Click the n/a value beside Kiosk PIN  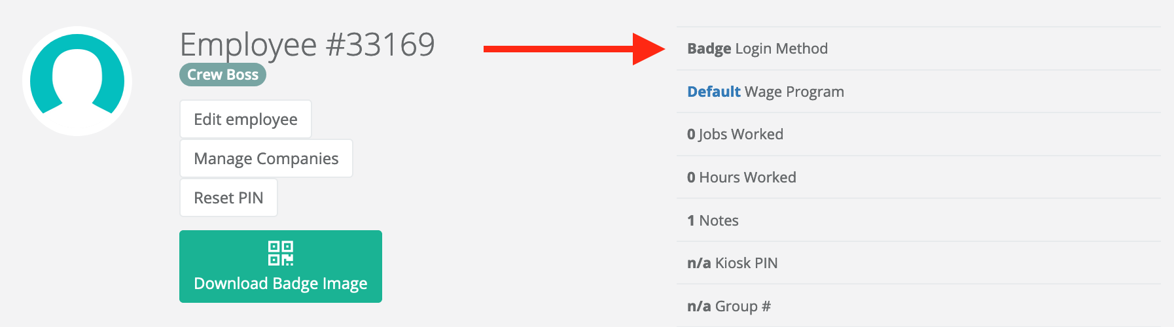(698, 263)
